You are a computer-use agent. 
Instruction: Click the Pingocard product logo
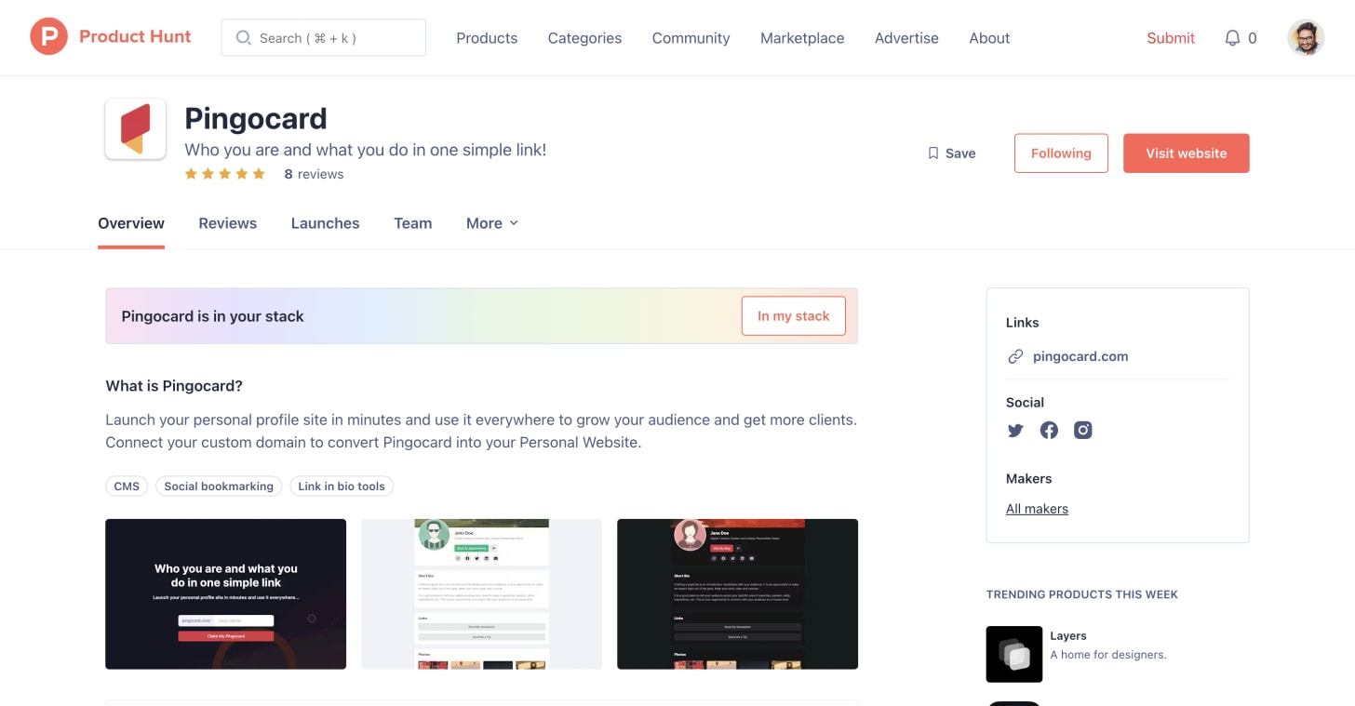[x=135, y=129]
